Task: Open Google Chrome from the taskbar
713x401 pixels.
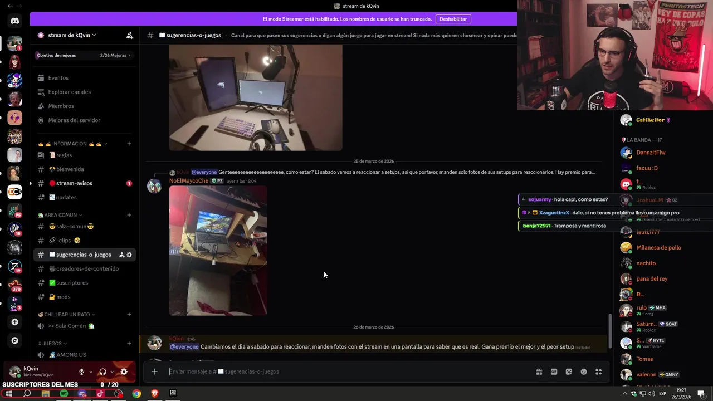Action: click(136, 394)
